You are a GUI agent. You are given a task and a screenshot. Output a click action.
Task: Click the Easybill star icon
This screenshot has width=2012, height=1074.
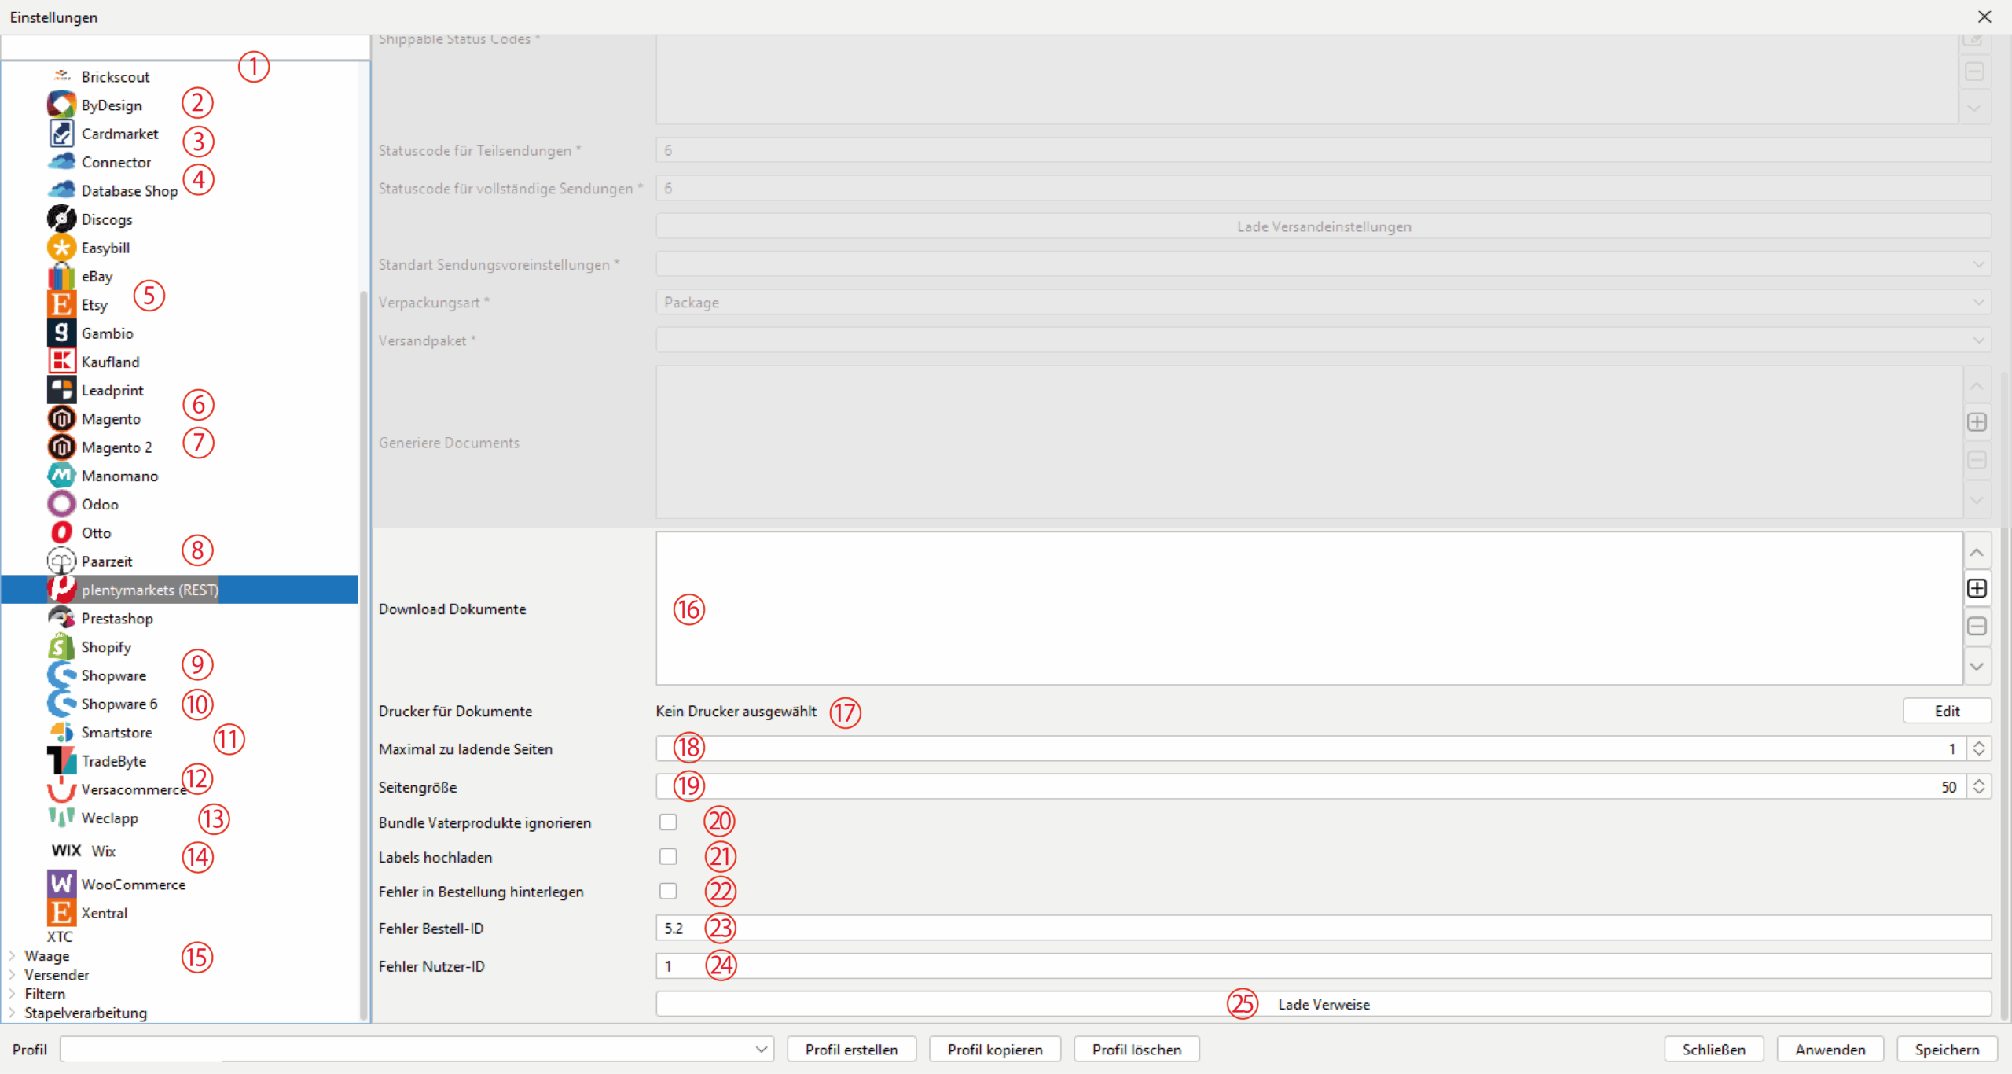[x=61, y=248]
